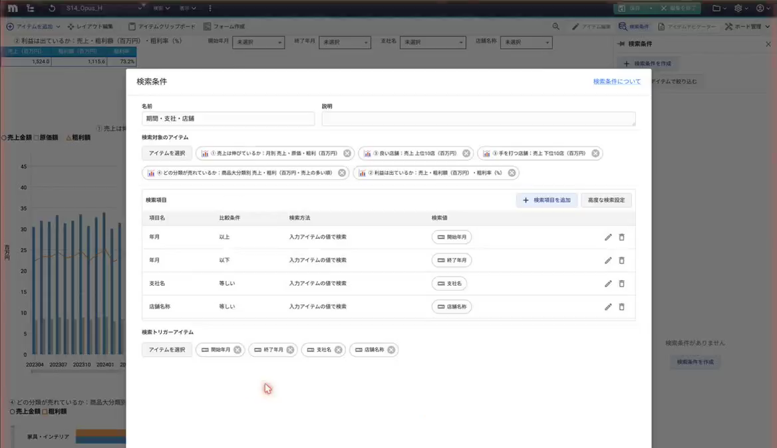Focus the 説明 input field
The height and width of the screenshot is (448, 777).
[479, 119]
